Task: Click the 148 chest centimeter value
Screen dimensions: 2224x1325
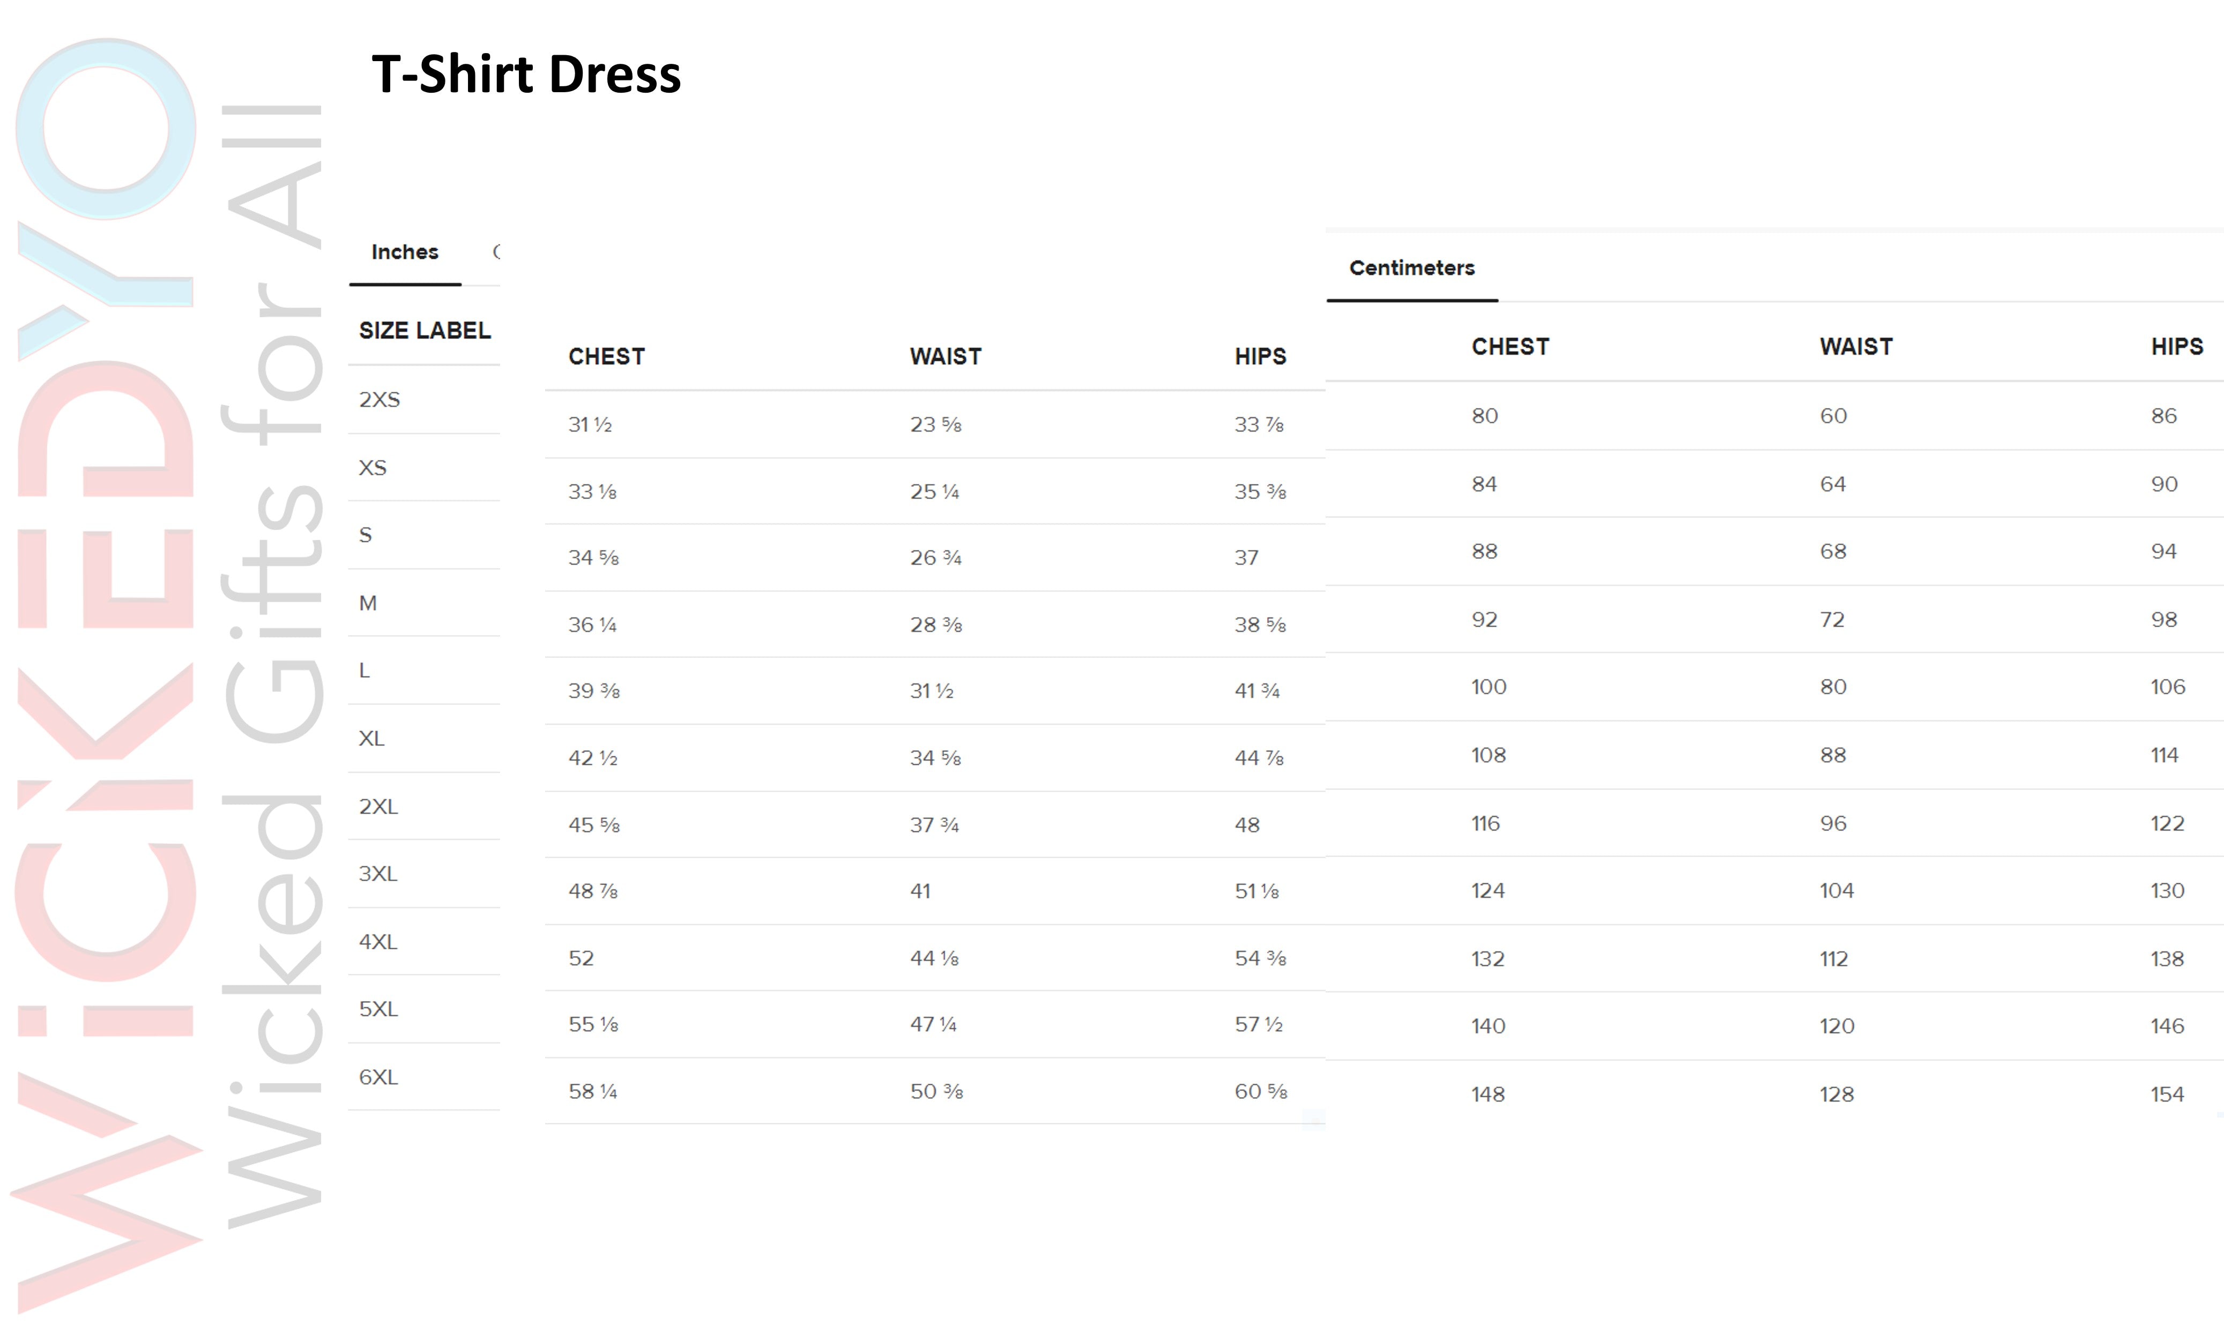Action: 1487,1095
